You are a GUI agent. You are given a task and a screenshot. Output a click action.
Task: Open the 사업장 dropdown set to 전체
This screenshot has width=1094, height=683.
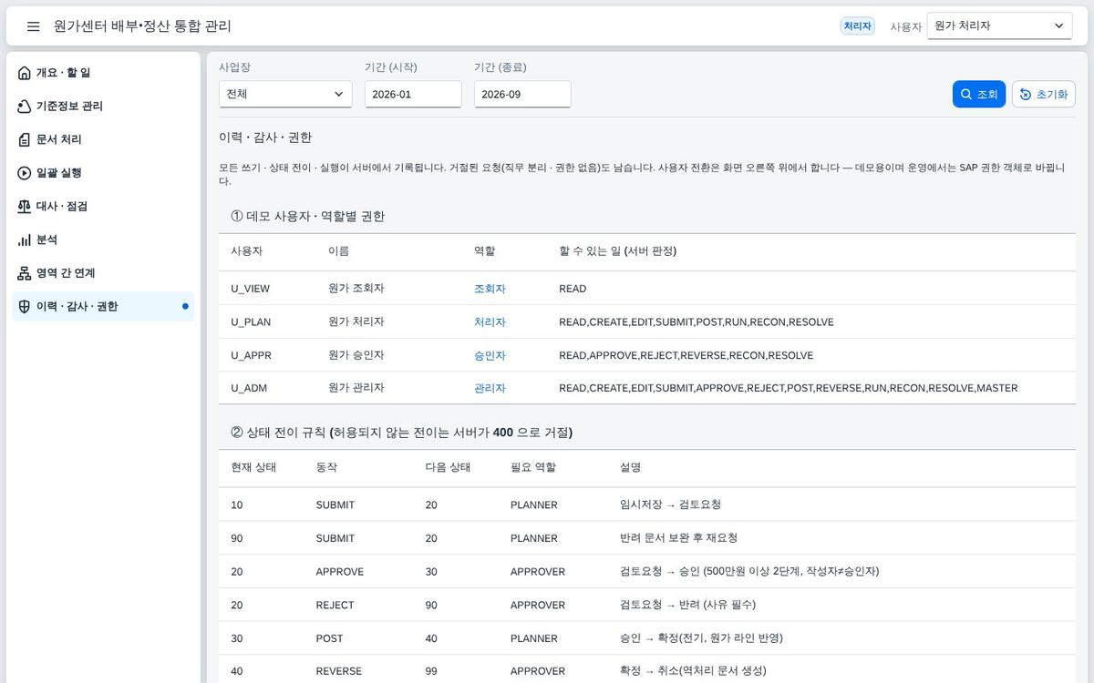click(x=285, y=94)
